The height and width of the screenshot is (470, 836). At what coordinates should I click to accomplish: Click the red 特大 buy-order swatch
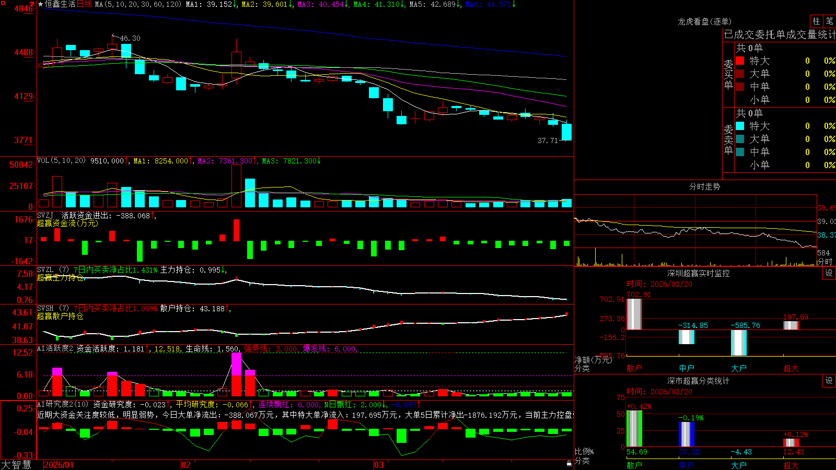740,61
